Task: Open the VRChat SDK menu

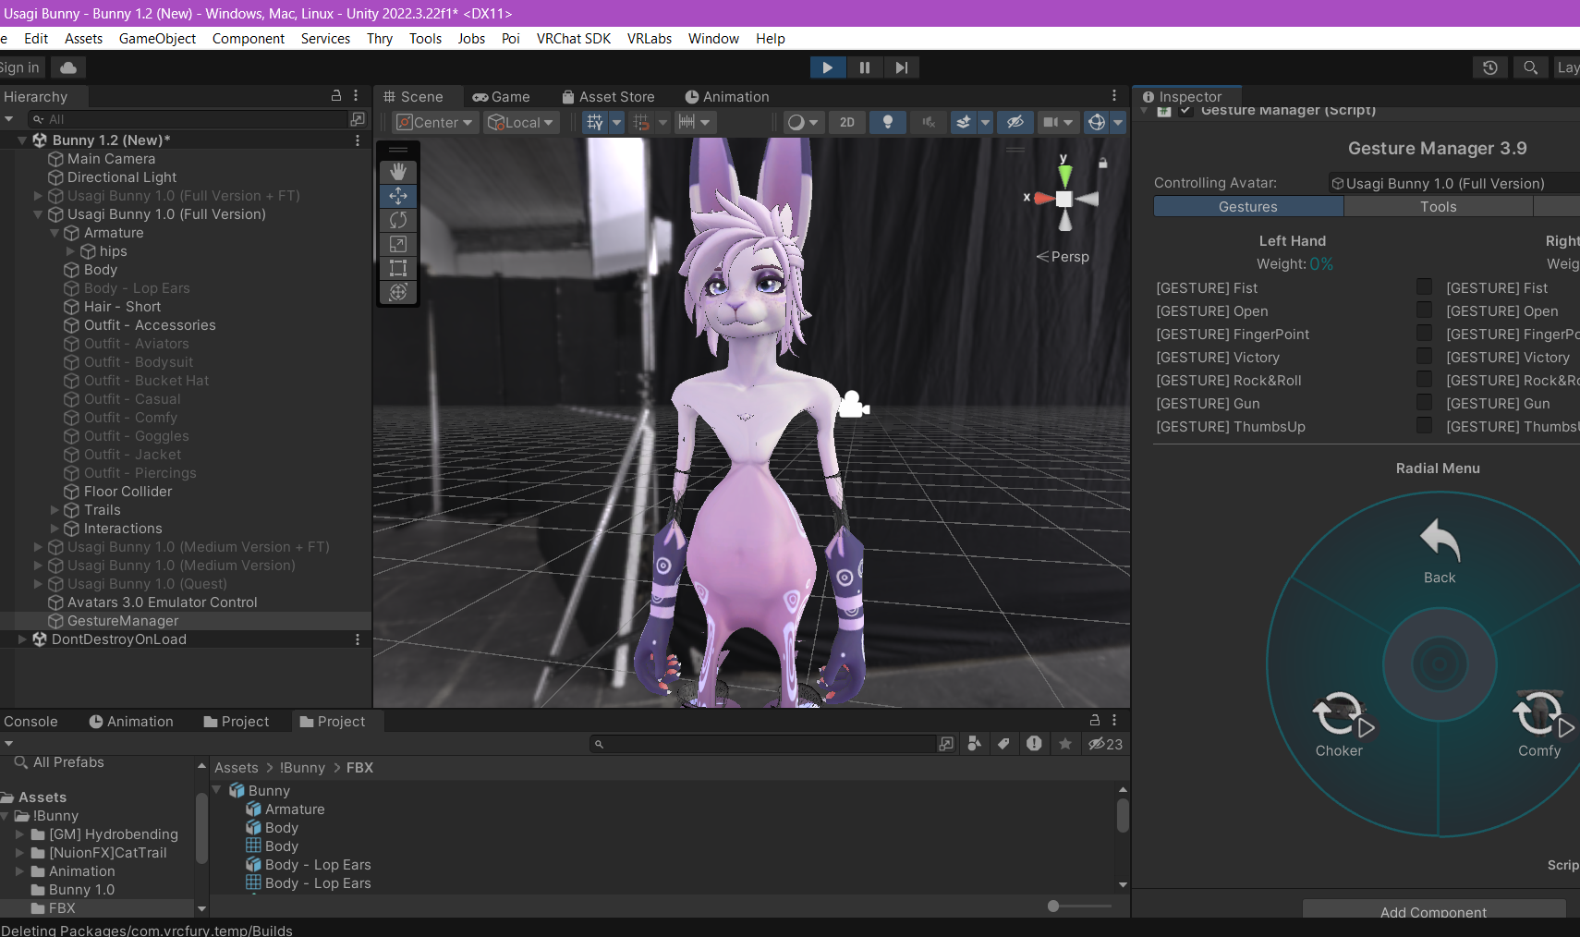Action: click(574, 39)
